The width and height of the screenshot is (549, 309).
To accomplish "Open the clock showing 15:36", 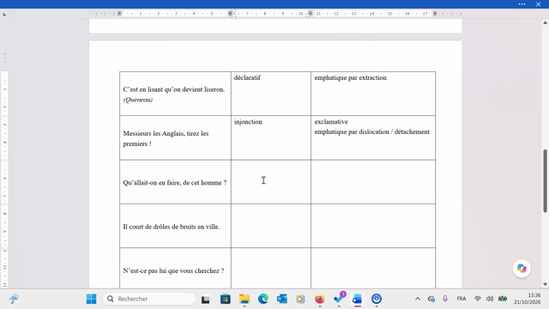I will pos(528,299).
